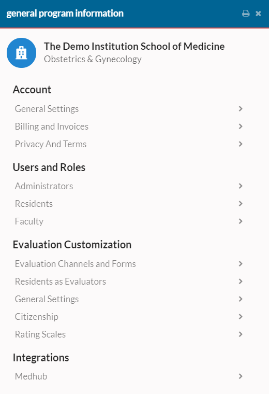
Task: Click the arrow next to Residents as Evaluators
Action: tap(241, 282)
